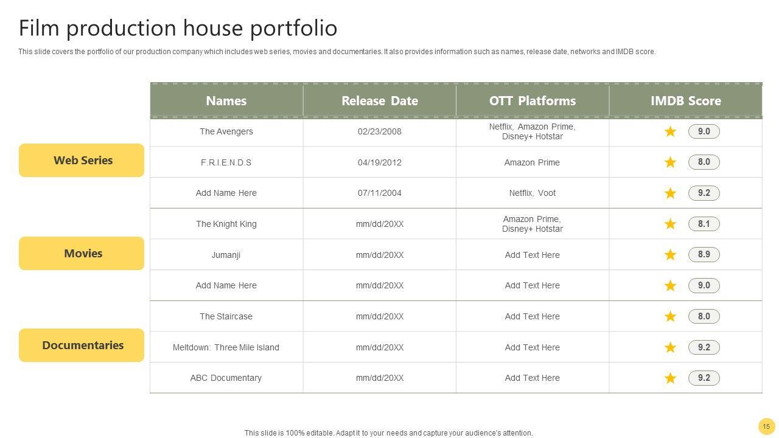This screenshot has height=438, width=779.
Task: Click the star icon in the Jumanji row
Action: pyautogui.click(x=670, y=255)
